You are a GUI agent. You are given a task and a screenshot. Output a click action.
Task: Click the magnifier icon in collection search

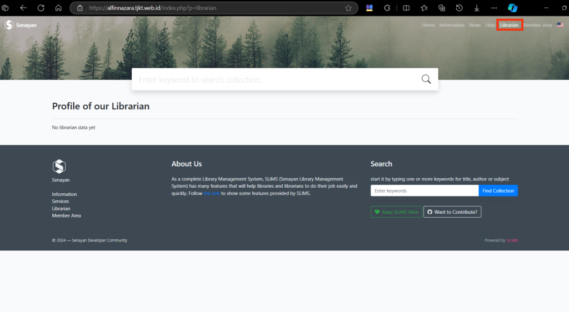pyautogui.click(x=426, y=79)
